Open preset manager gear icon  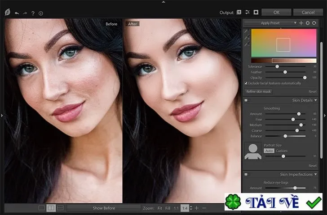click(x=308, y=23)
